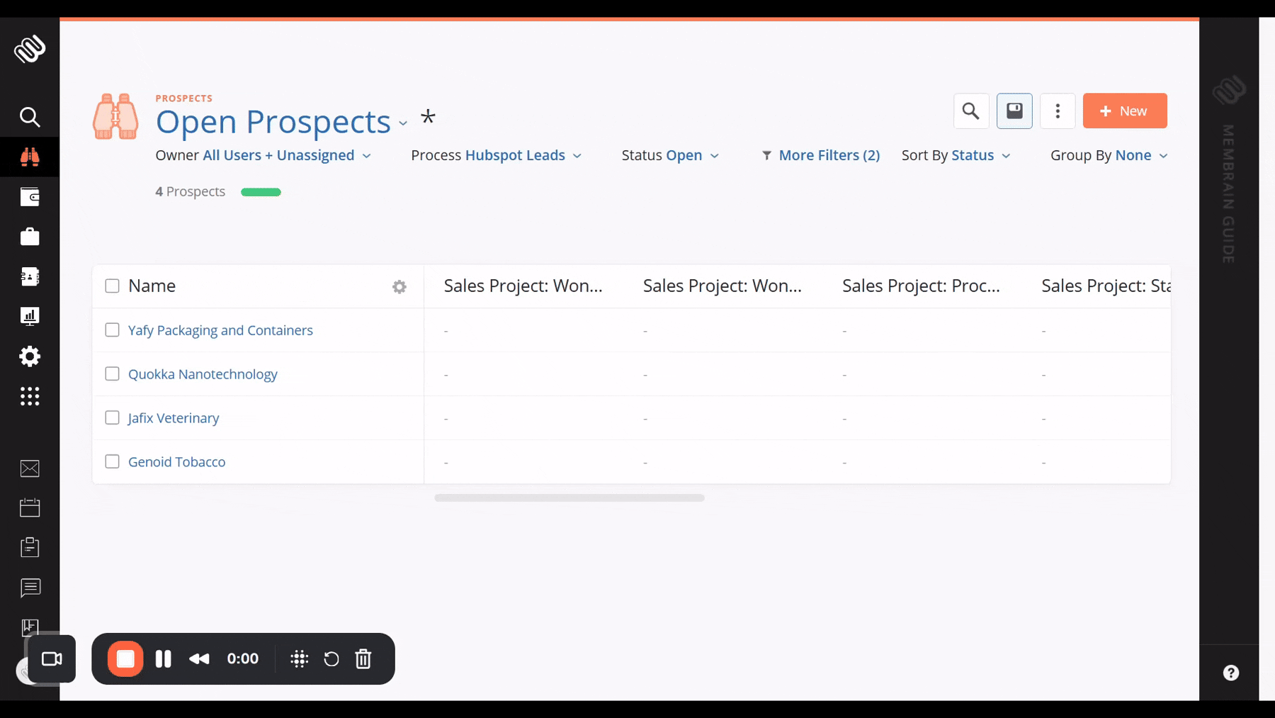Image resolution: width=1275 pixels, height=718 pixels.
Task: Click the Name column settings gear
Action: tap(399, 286)
